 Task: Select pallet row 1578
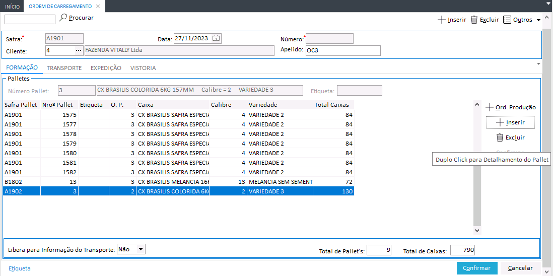178,134
